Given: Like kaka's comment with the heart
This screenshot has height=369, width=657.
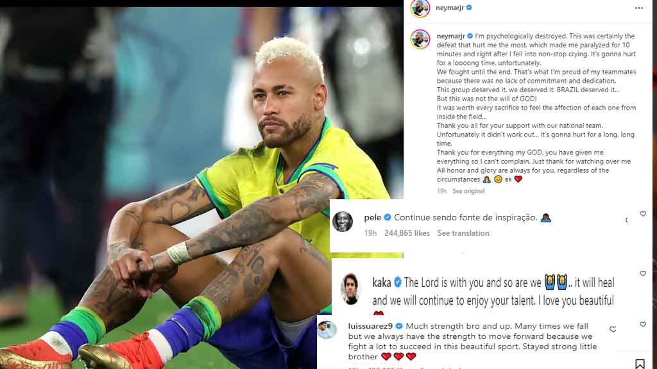Looking at the screenshot, I should (643, 274).
